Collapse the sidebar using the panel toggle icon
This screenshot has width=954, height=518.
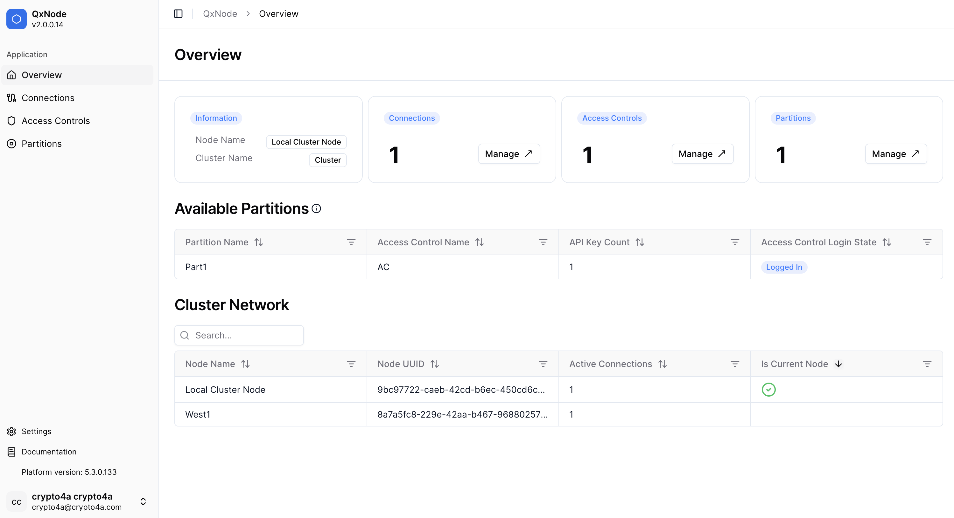178,14
